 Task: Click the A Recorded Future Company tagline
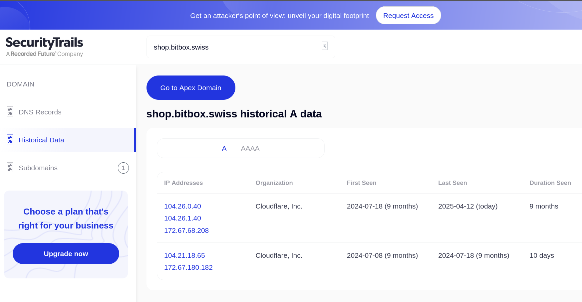[45, 54]
